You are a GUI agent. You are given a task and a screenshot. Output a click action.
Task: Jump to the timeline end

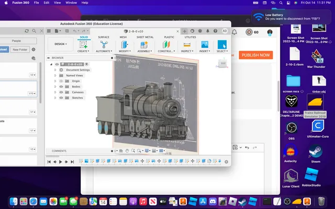72,162
